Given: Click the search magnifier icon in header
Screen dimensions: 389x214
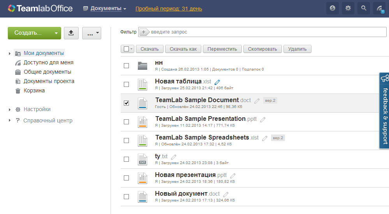Looking at the screenshot, I should click(x=364, y=8).
